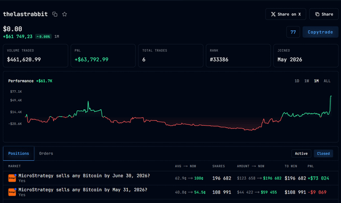
Task: Open the "MicroStrategy sells any Bitcoin by June 30, 2026?" market
Action: pos(84,176)
